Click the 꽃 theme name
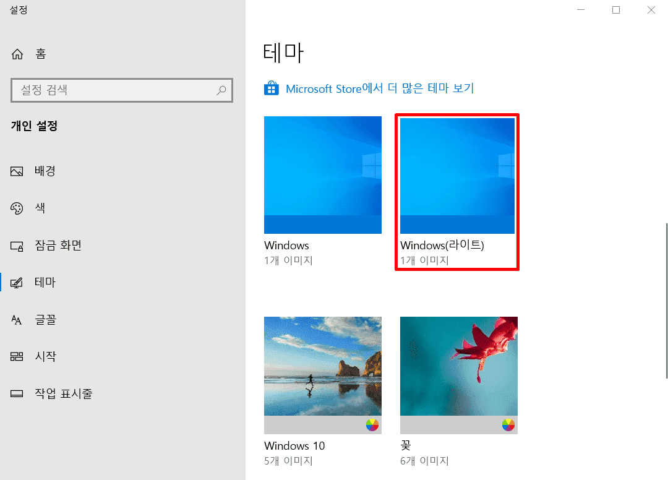 point(406,445)
